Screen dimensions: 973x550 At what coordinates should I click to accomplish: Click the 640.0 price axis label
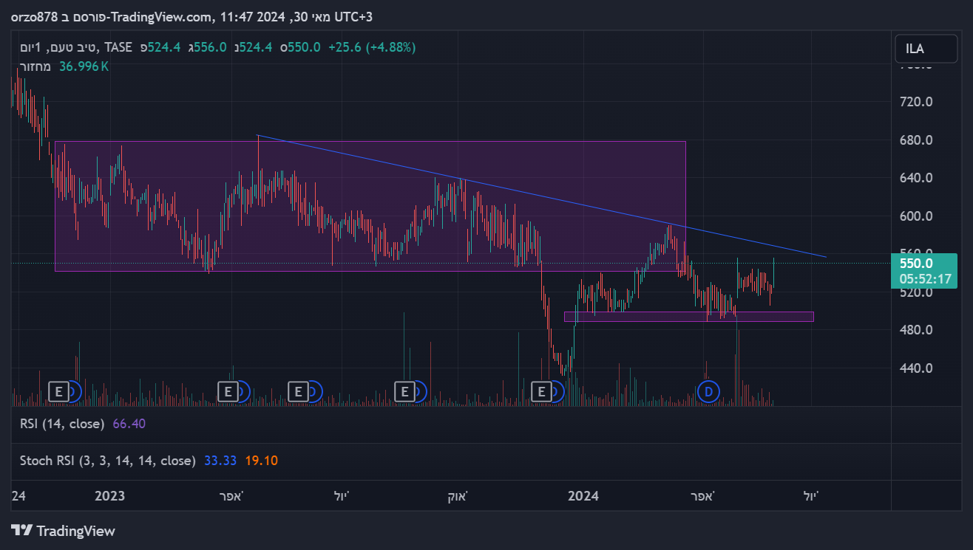click(916, 178)
